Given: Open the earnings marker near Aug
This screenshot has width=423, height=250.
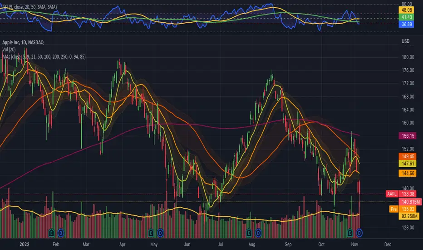Looking at the screenshot, I should (x=249, y=233).
